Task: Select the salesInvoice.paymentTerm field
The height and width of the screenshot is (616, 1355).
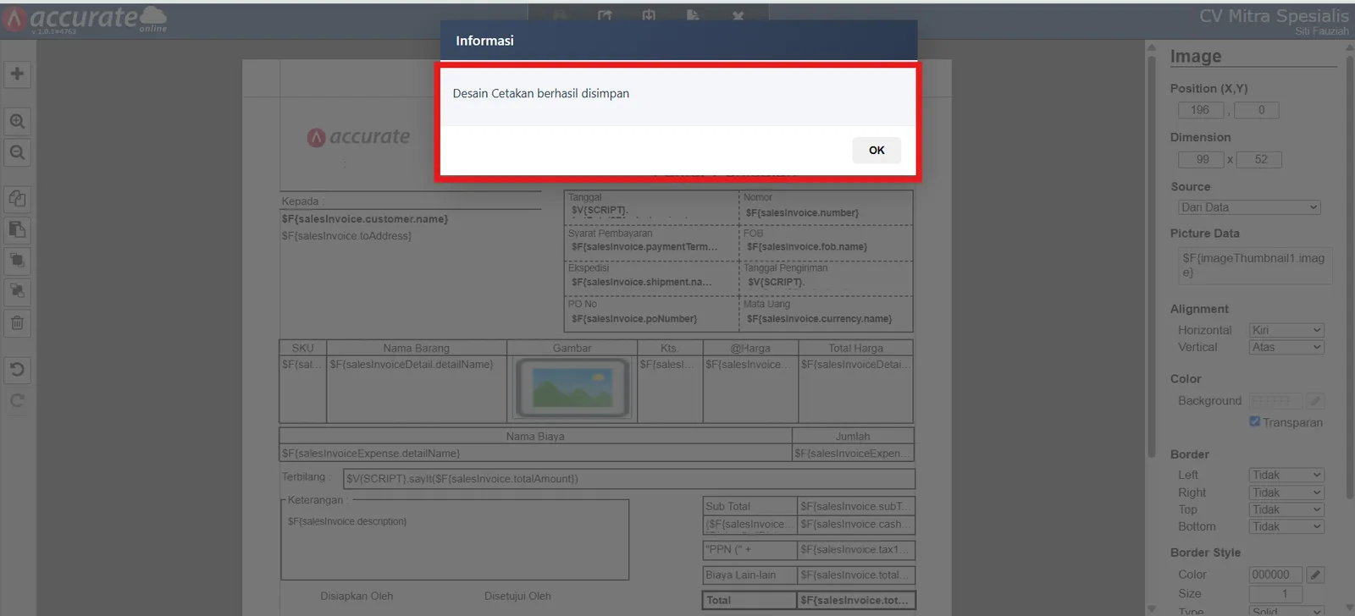Action: 644,247
